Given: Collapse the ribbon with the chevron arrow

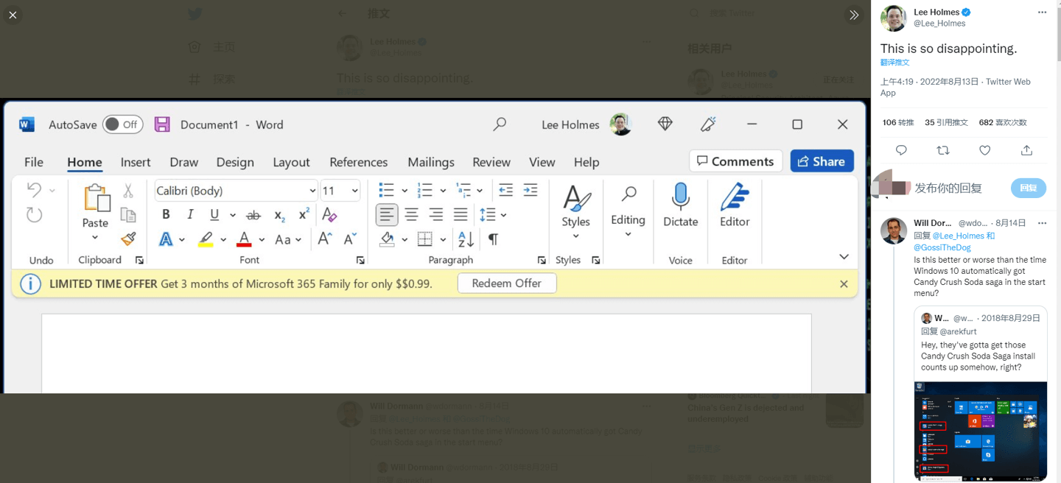Looking at the screenshot, I should (x=844, y=257).
